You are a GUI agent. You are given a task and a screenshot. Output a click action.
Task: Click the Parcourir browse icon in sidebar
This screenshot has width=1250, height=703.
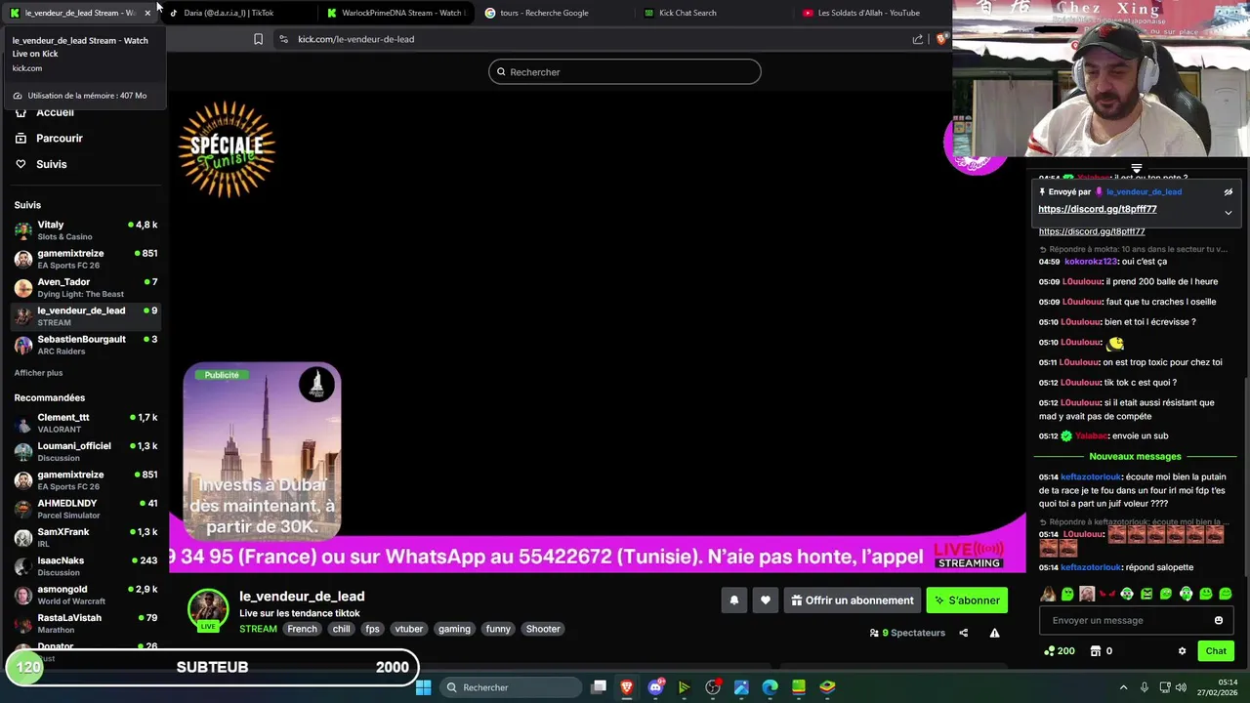coord(21,139)
